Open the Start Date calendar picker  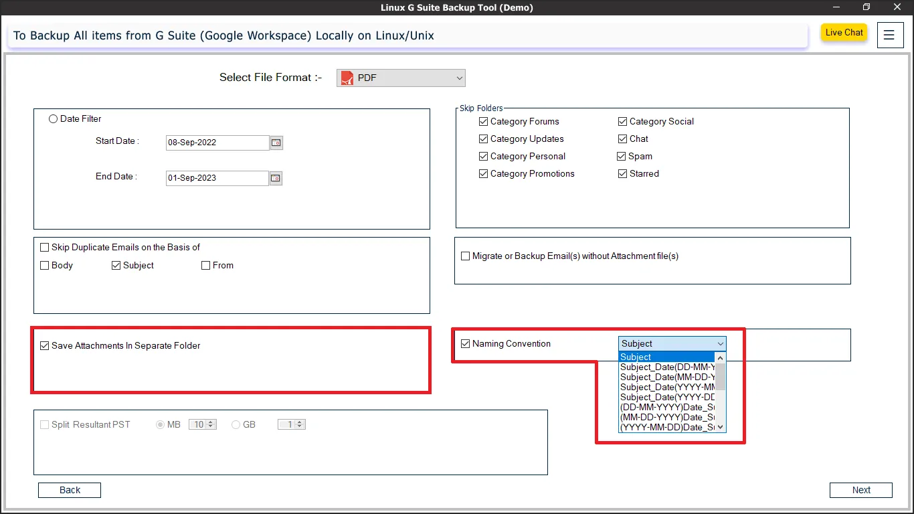(x=276, y=143)
